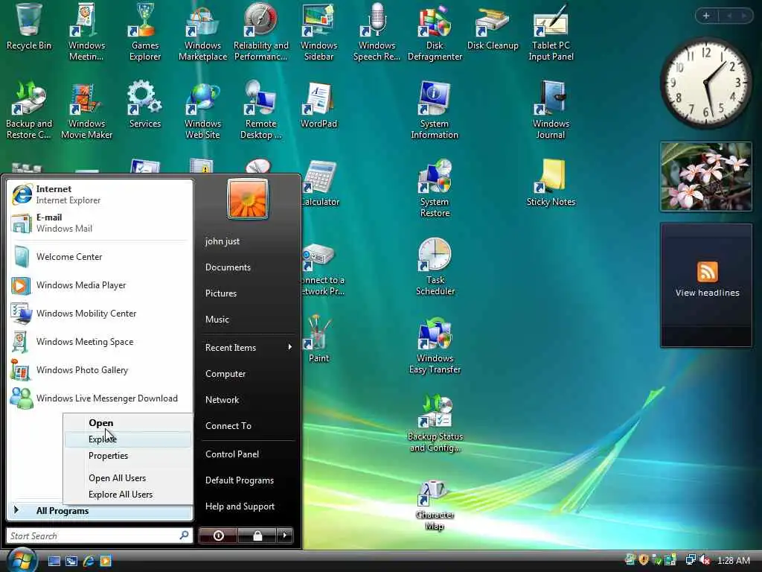Open Windows Mail E-mail entry

click(x=100, y=223)
